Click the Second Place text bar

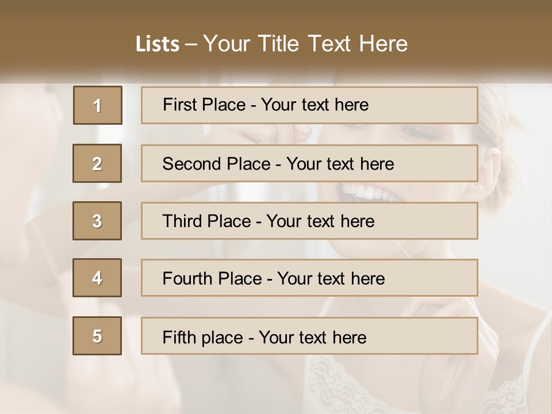pyautogui.click(x=309, y=163)
